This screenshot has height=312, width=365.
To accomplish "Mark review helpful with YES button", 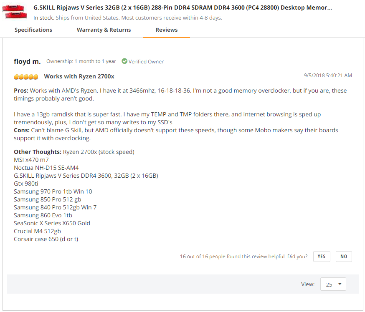I will coord(322,257).
